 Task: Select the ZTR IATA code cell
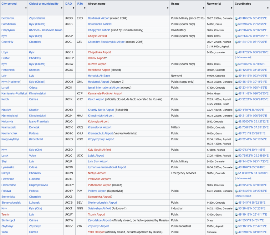tap(81, 226)
